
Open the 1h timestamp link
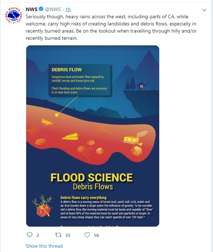click(68, 9)
